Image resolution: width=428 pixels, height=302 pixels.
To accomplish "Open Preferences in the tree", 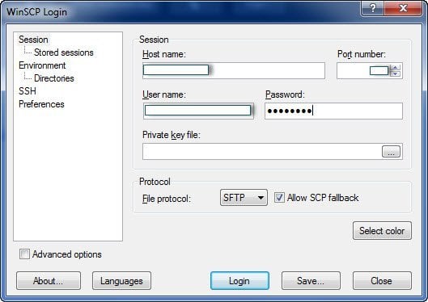I will tap(41, 104).
